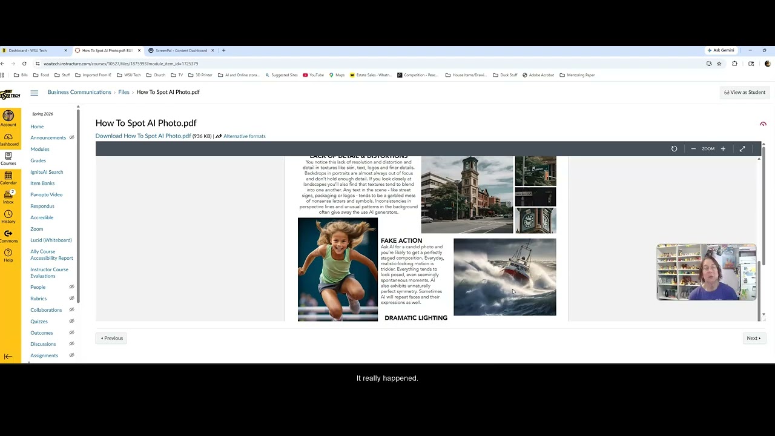Open the Adobe Acrobat bookmark
The height and width of the screenshot is (436, 775).
[x=538, y=75]
